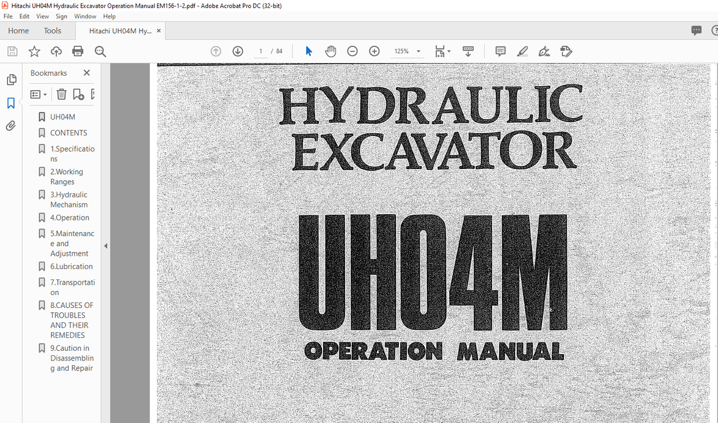
Task: Open bookmark options dropdown menu
Action: [x=38, y=94]
